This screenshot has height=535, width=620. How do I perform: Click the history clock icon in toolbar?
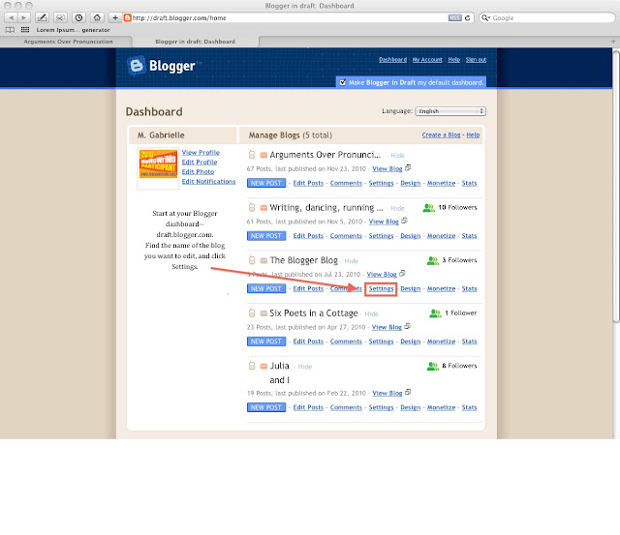coord(78,17)
